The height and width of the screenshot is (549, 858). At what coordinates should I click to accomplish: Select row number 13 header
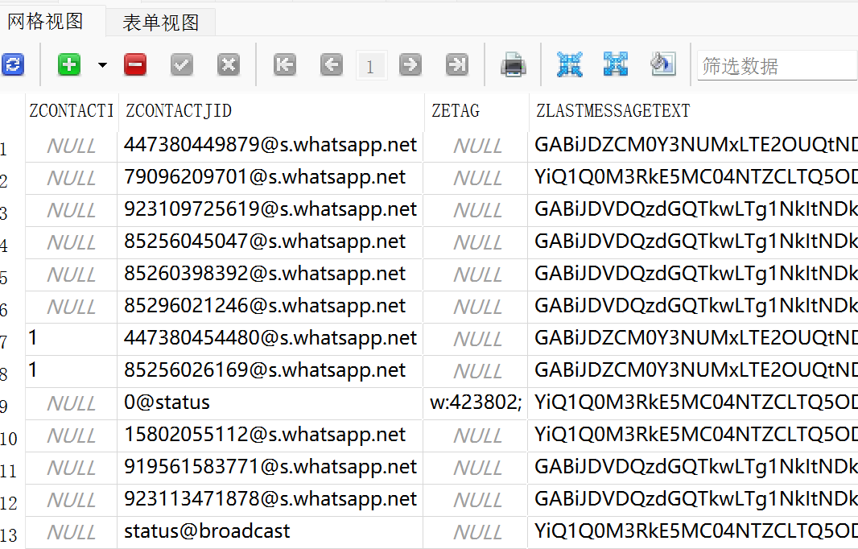pyautogui.click(x=12, y=535)
